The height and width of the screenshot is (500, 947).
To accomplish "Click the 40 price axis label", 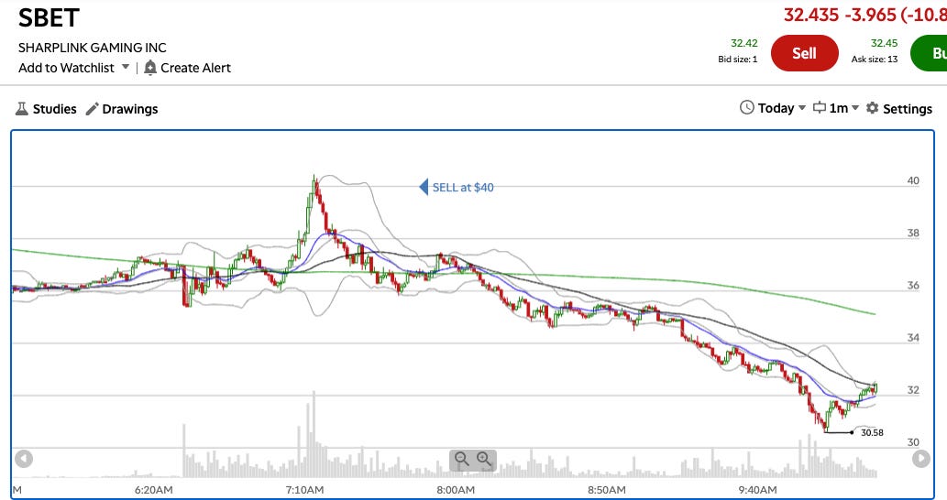I will pyautogui.click(x=913, y=180).
